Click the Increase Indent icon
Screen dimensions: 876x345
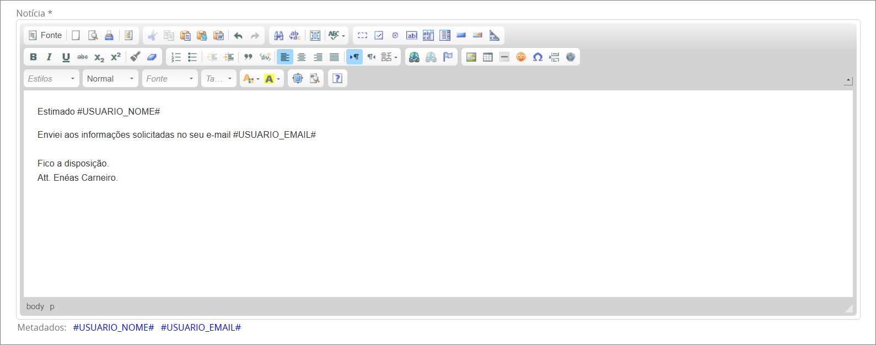(x=229, y=57)
